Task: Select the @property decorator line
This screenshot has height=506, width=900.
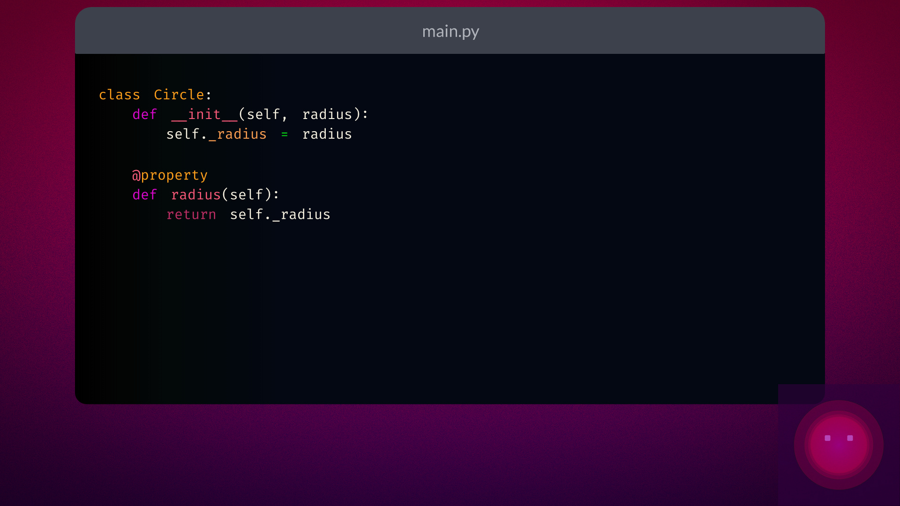Action: [170, 175]
